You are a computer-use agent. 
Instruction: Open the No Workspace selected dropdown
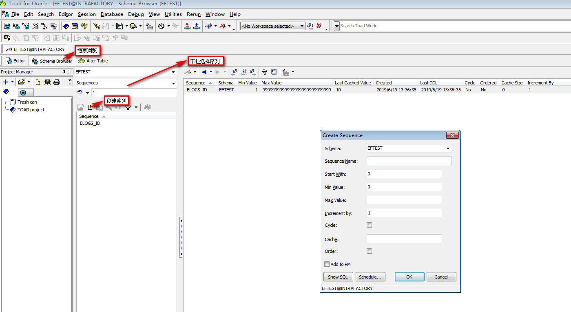click(302, 26)
